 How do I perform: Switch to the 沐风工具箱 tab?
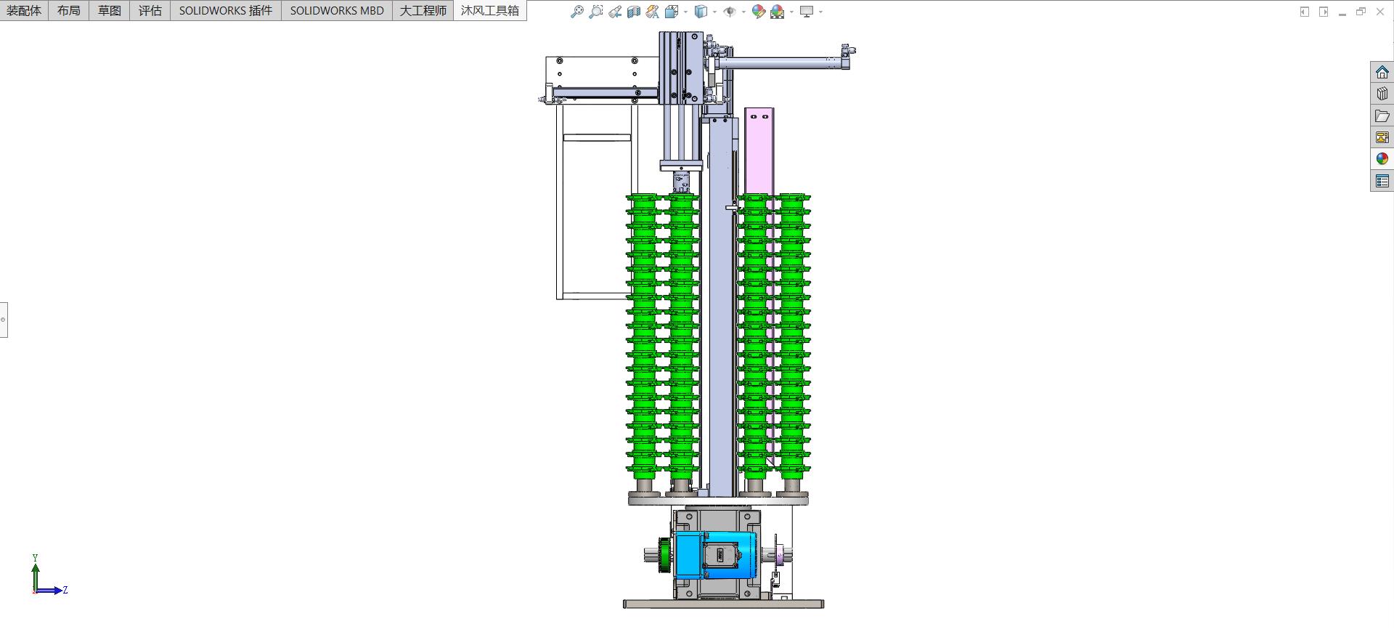(490, 10)
